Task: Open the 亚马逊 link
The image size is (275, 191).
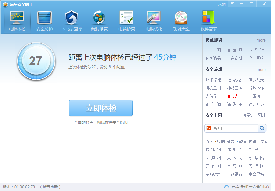Action: coord(256,50)
